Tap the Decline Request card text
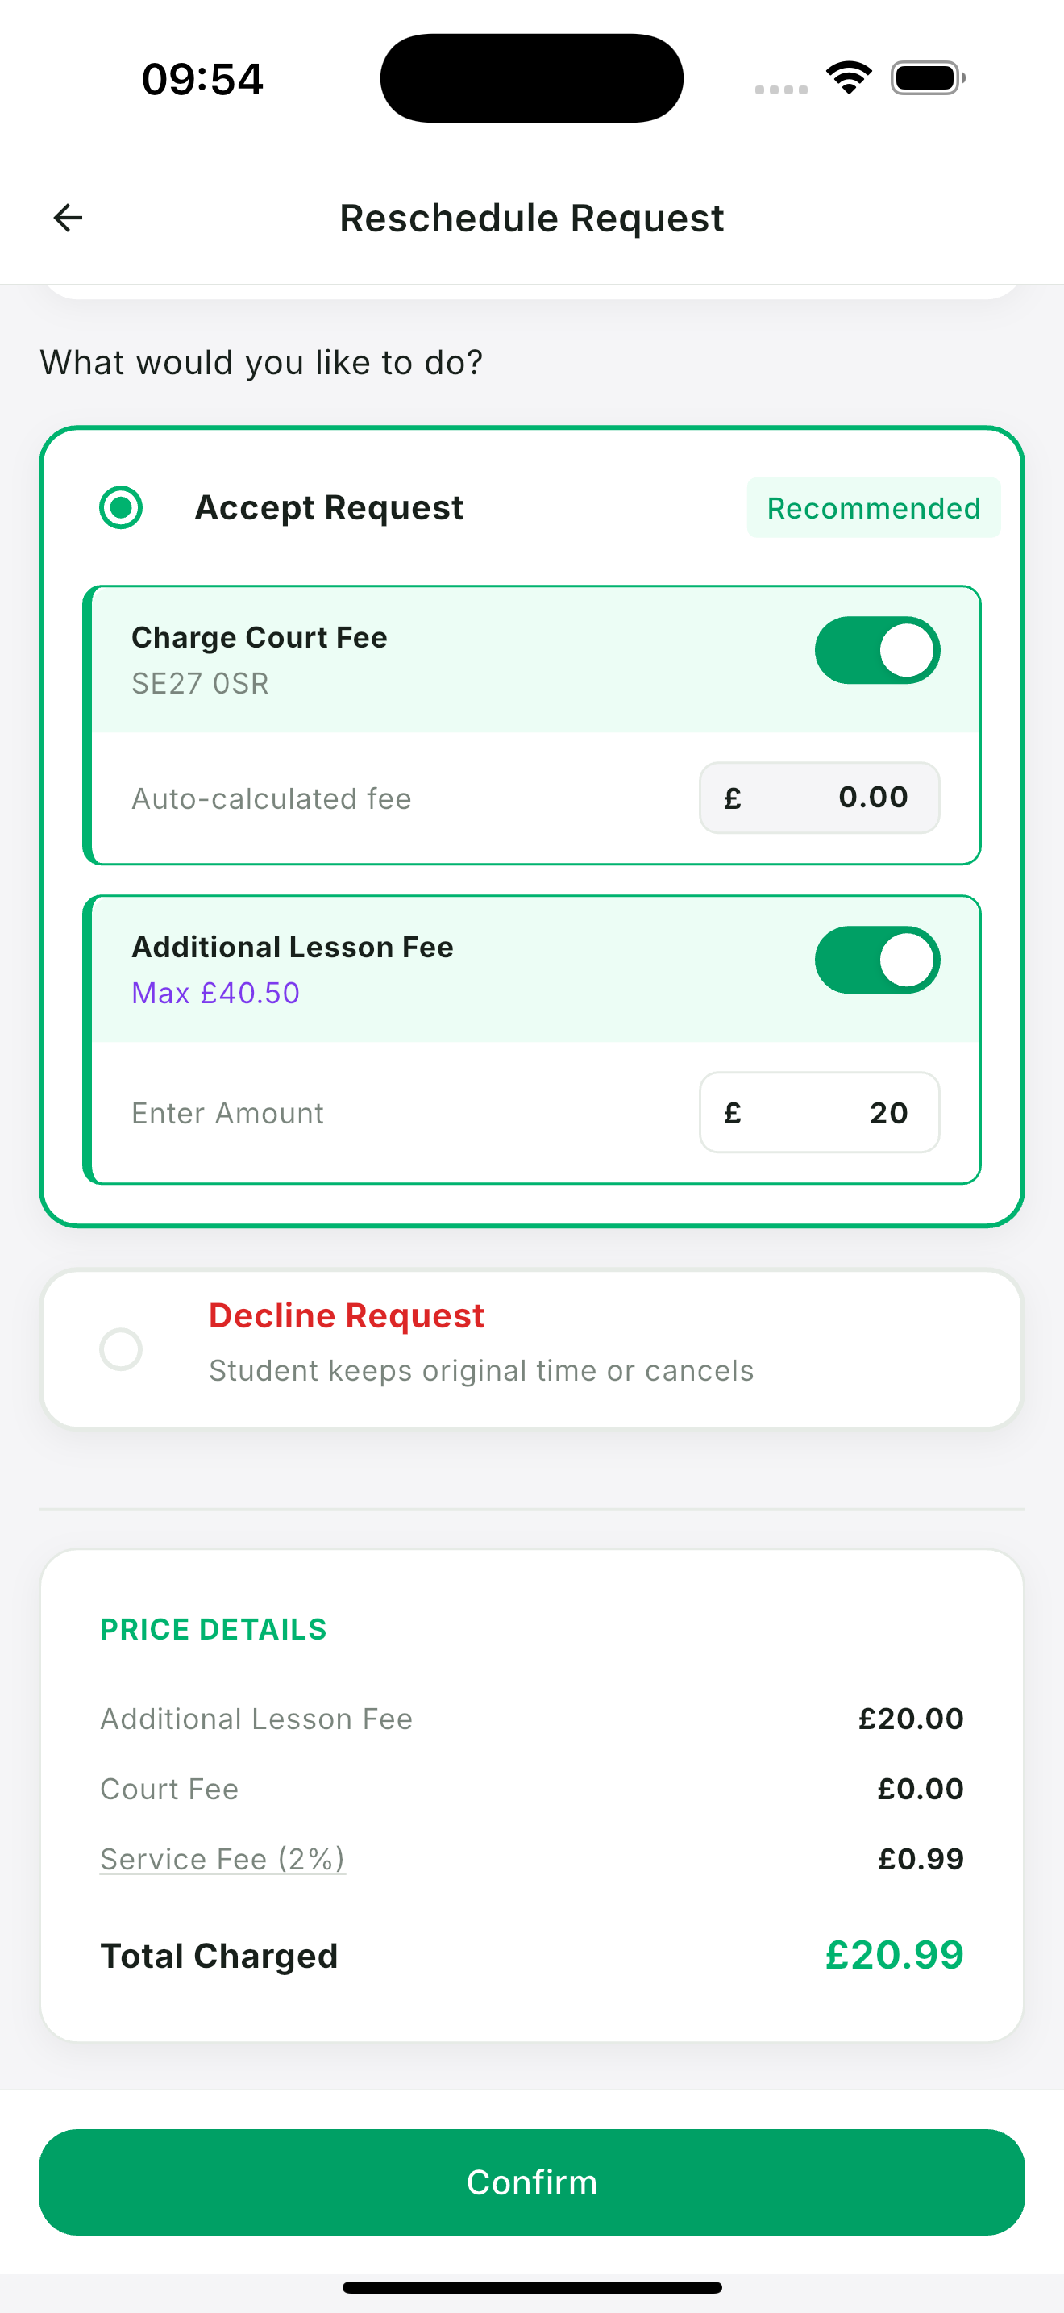The width and height of the screenshot is (1064, 2313). 481,1344
